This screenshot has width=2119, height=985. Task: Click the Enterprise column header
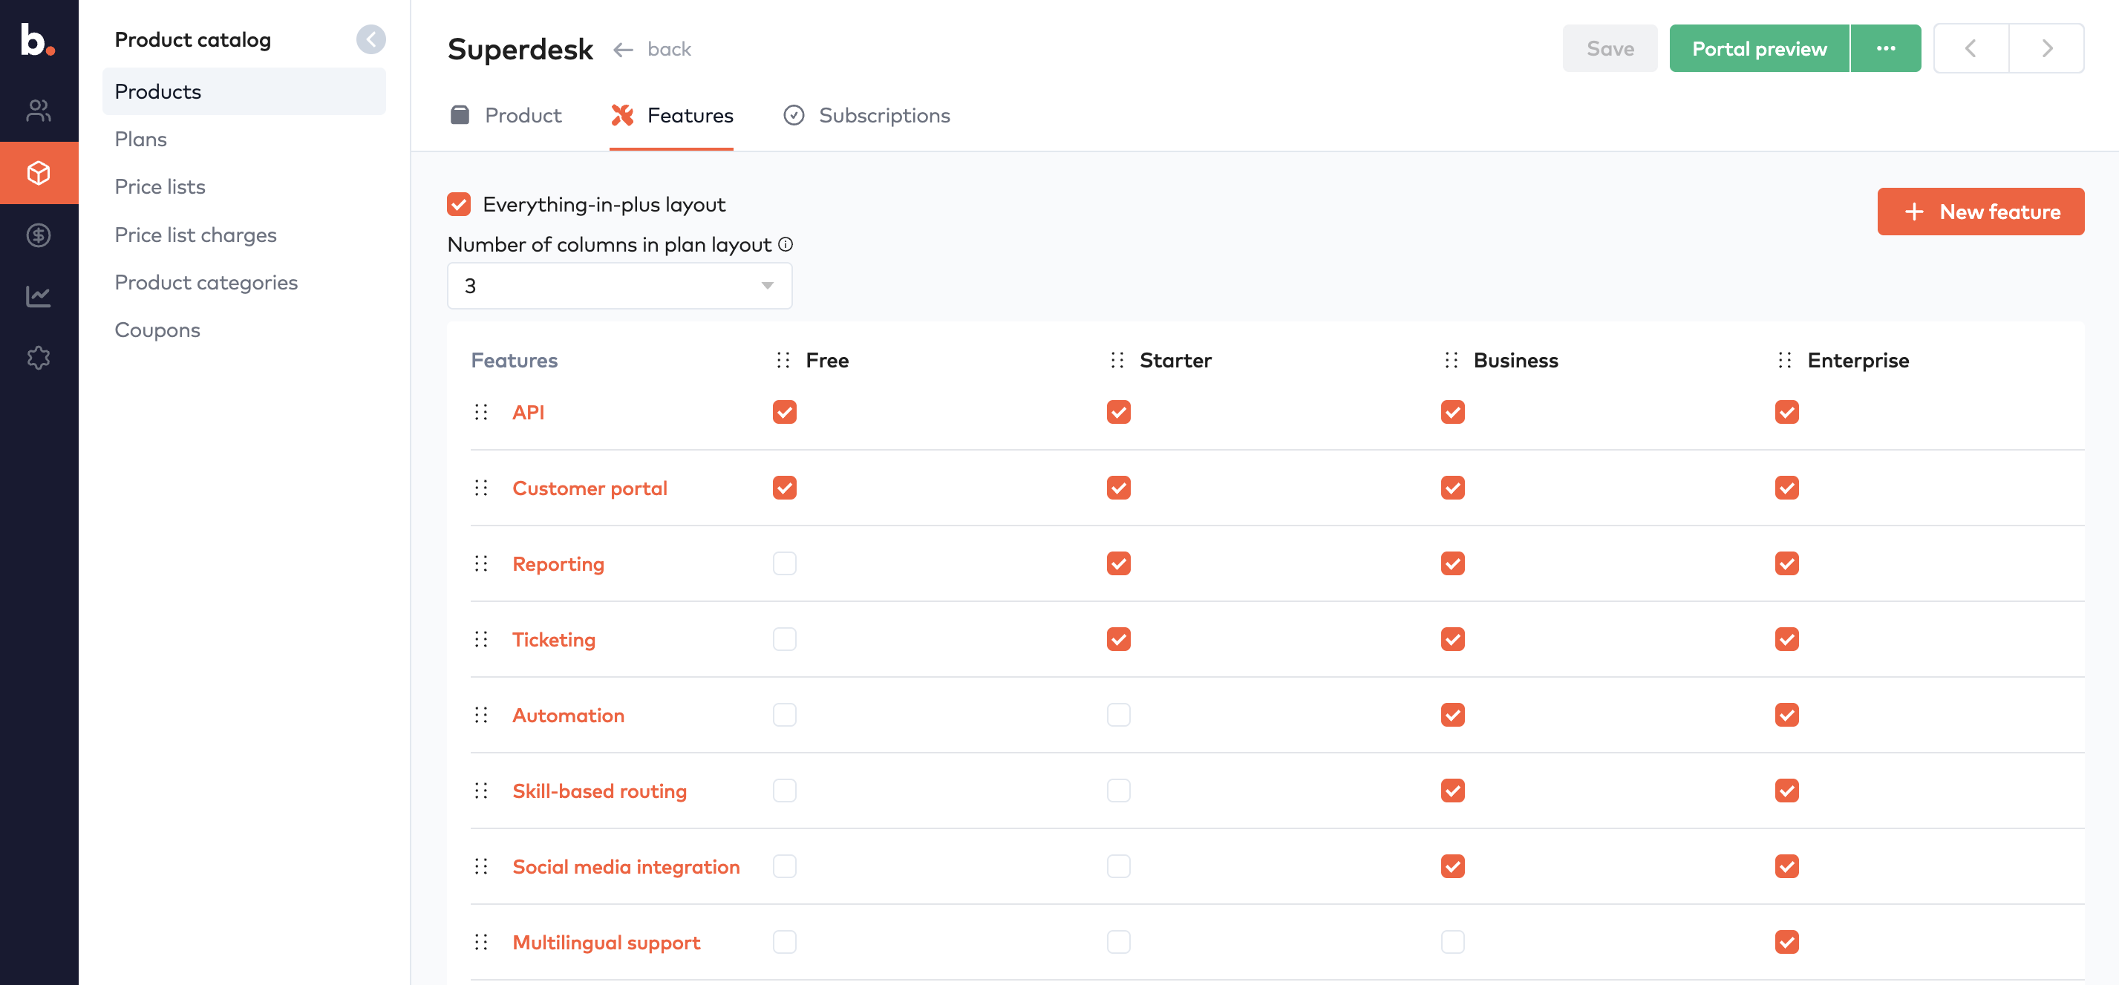click(1858, 360)
